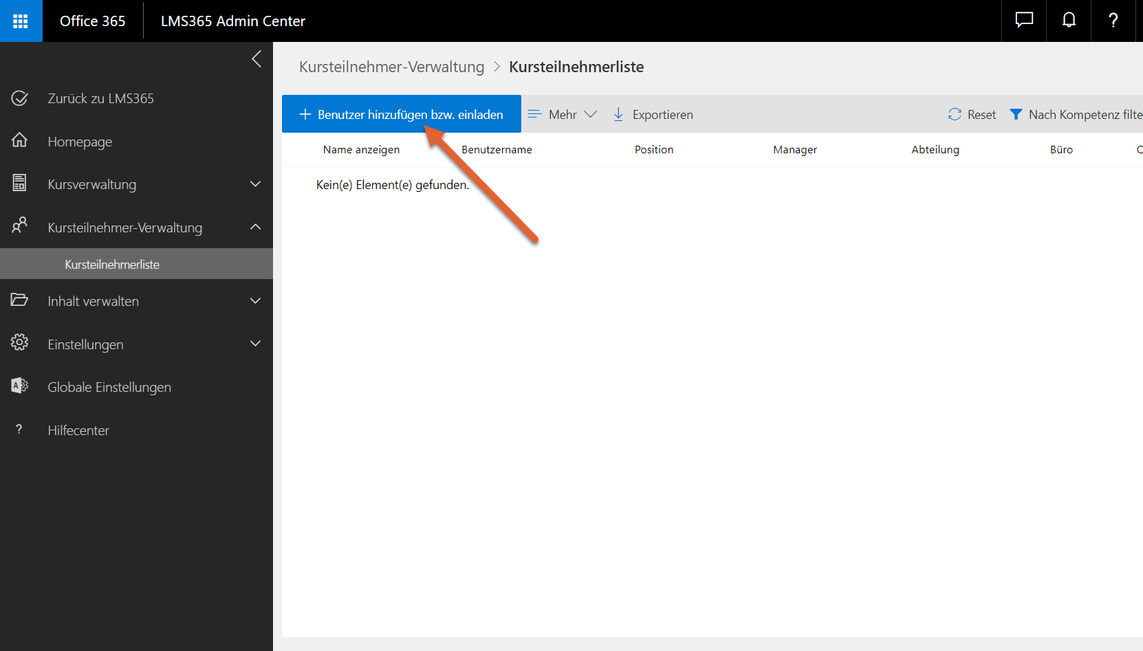The height and width of the screenshot is (651, 1143).
Task: Click Benutzer hinzufügen bzw. einladen button
Action: (402, 115)
